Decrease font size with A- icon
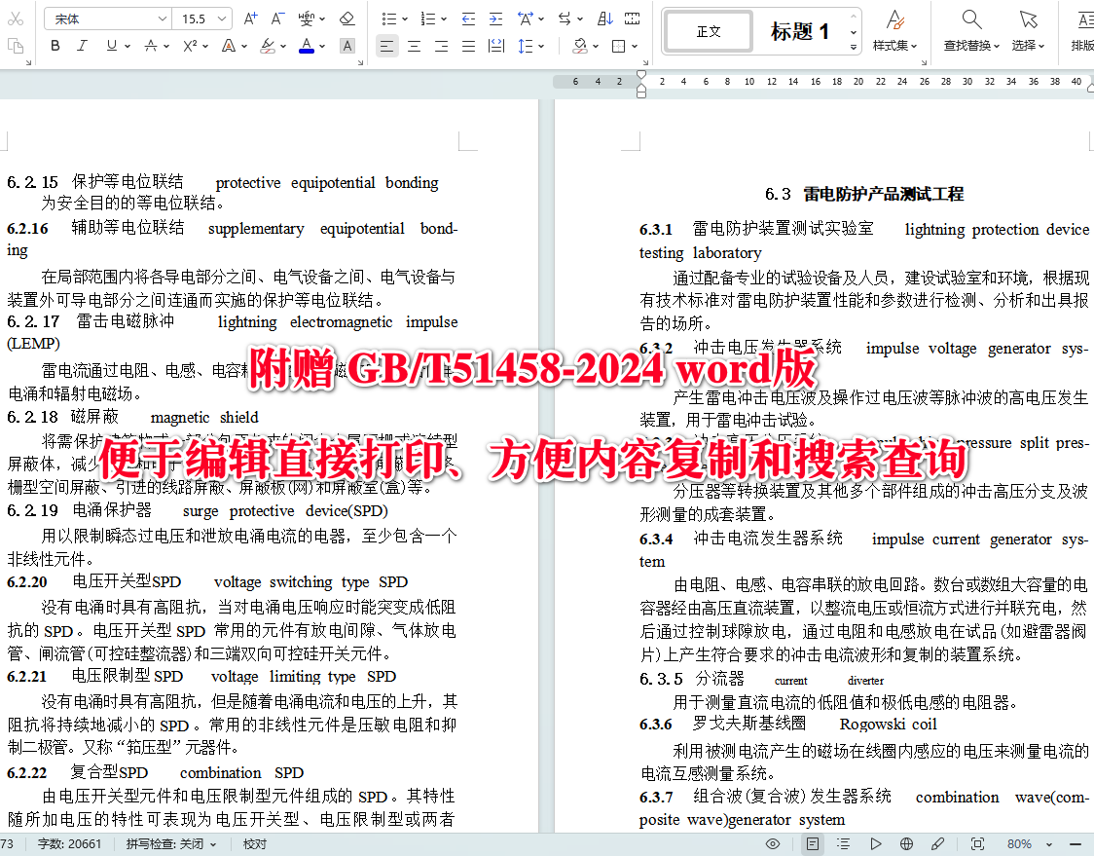 click(x=277, y=19)
